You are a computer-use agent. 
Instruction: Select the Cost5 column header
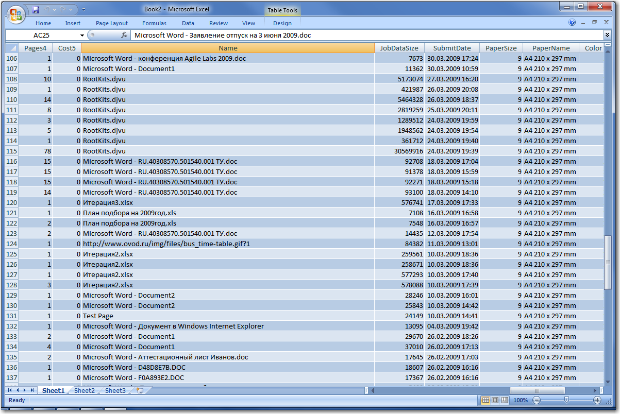(x=67, y=48)
